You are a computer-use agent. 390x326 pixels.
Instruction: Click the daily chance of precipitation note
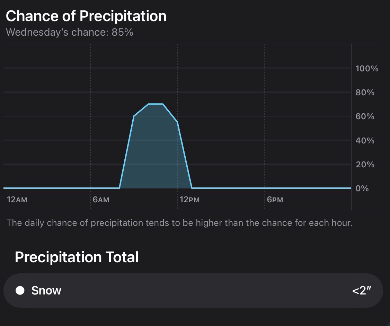coord(179,222)
